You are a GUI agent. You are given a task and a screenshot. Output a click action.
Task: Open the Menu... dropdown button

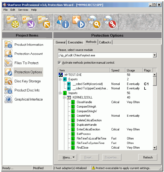click(67, 157)
